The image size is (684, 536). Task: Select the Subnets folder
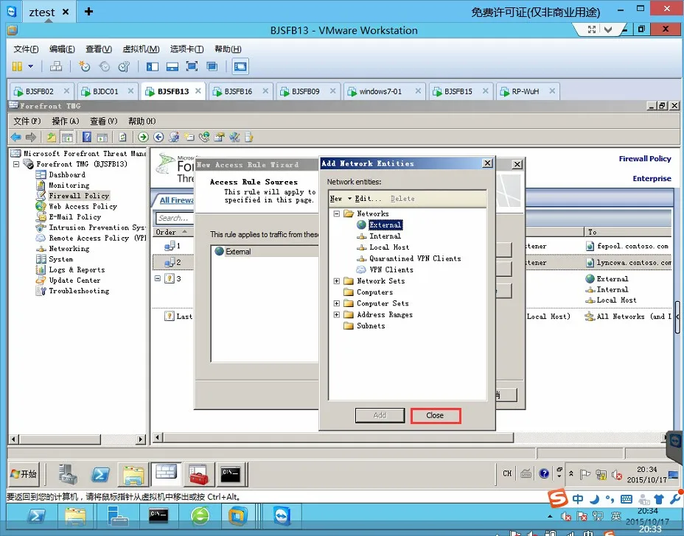point(371,326)
